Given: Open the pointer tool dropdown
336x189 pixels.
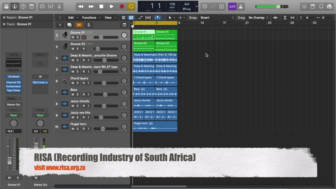Looking at the screenshot, I should pyautogui.click(x=172, y=18).
